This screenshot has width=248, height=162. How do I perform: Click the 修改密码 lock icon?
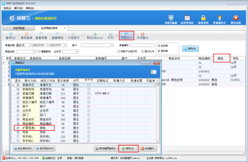click(203, 18)
